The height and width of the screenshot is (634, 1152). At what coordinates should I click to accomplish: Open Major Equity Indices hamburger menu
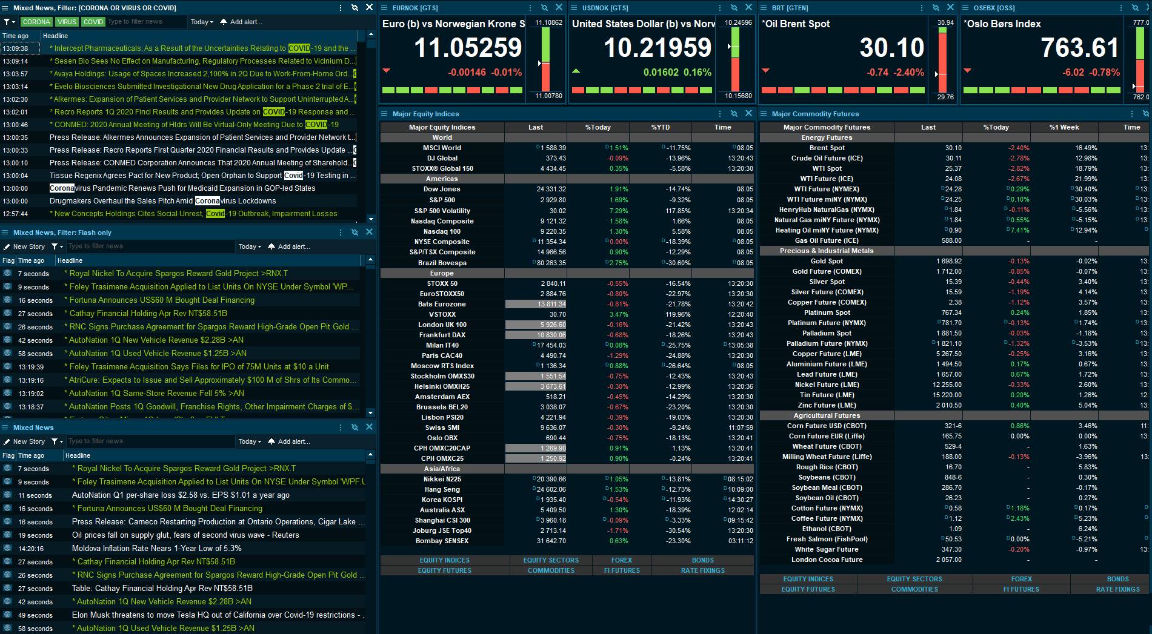point(384,114)
